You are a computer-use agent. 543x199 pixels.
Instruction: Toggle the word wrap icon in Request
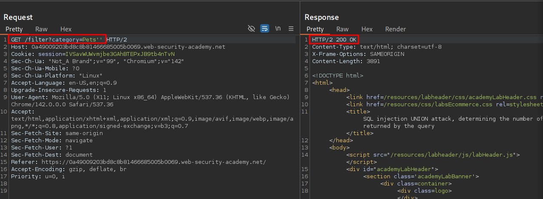click(x=264, y=29)
